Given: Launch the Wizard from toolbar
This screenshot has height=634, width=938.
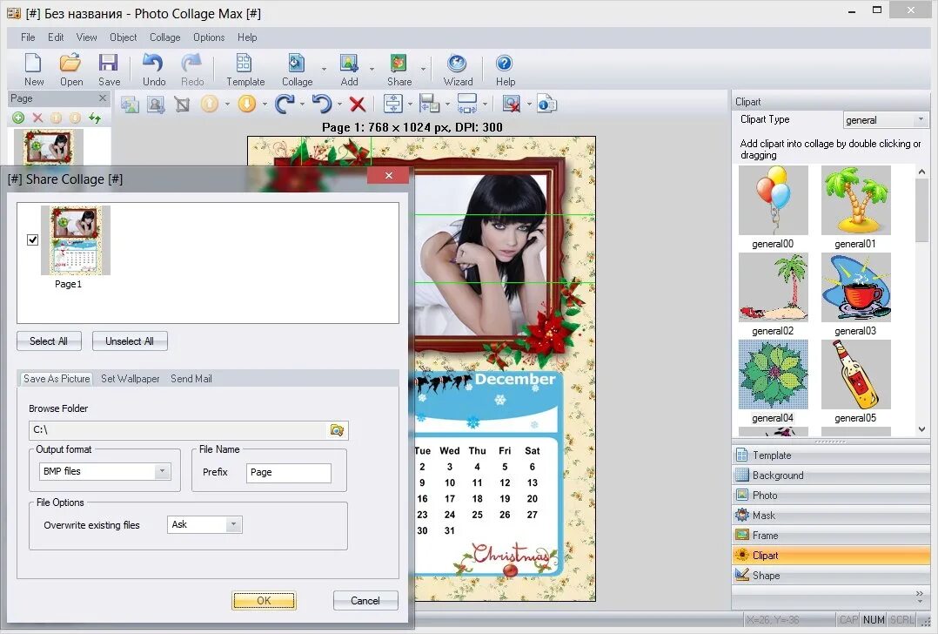Looking at the screenshot, I should point(458,70).
